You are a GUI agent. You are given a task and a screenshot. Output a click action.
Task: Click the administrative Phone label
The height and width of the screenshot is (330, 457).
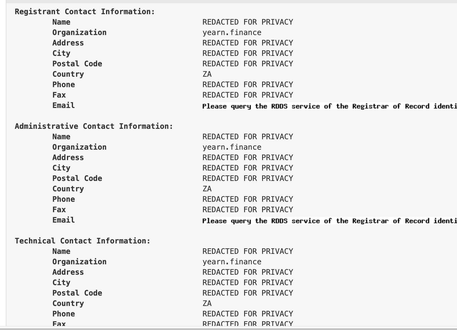click(x=64, y=199)
